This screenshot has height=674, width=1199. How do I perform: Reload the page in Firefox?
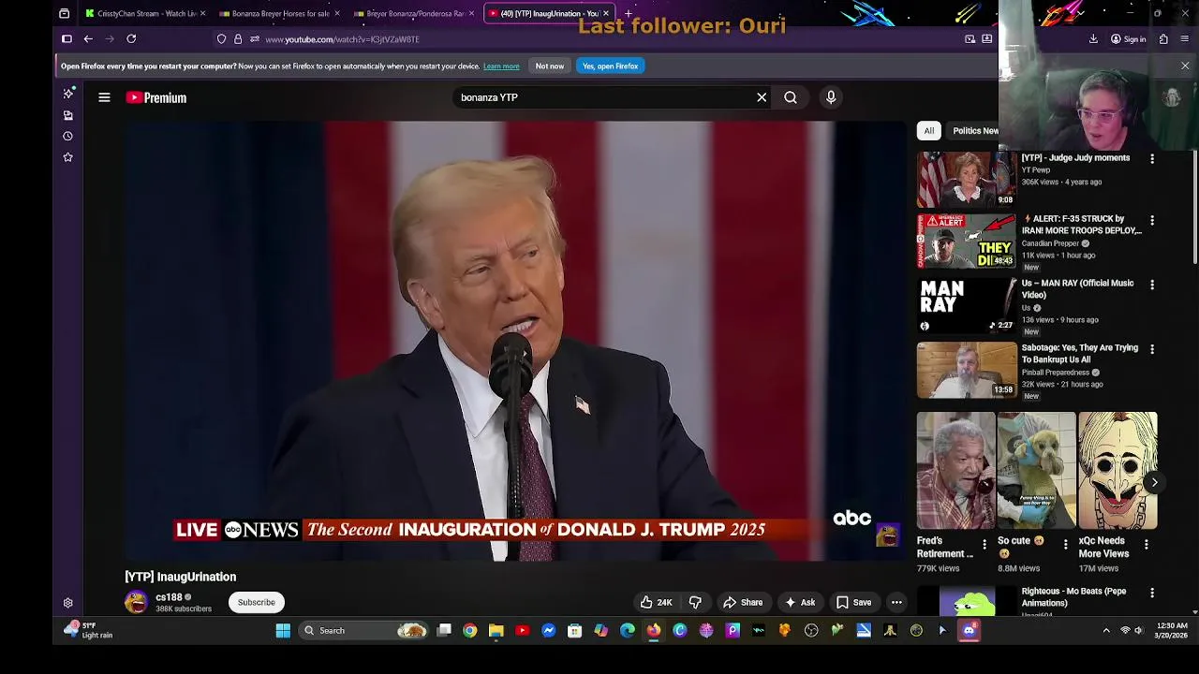(x=131, y=39)
